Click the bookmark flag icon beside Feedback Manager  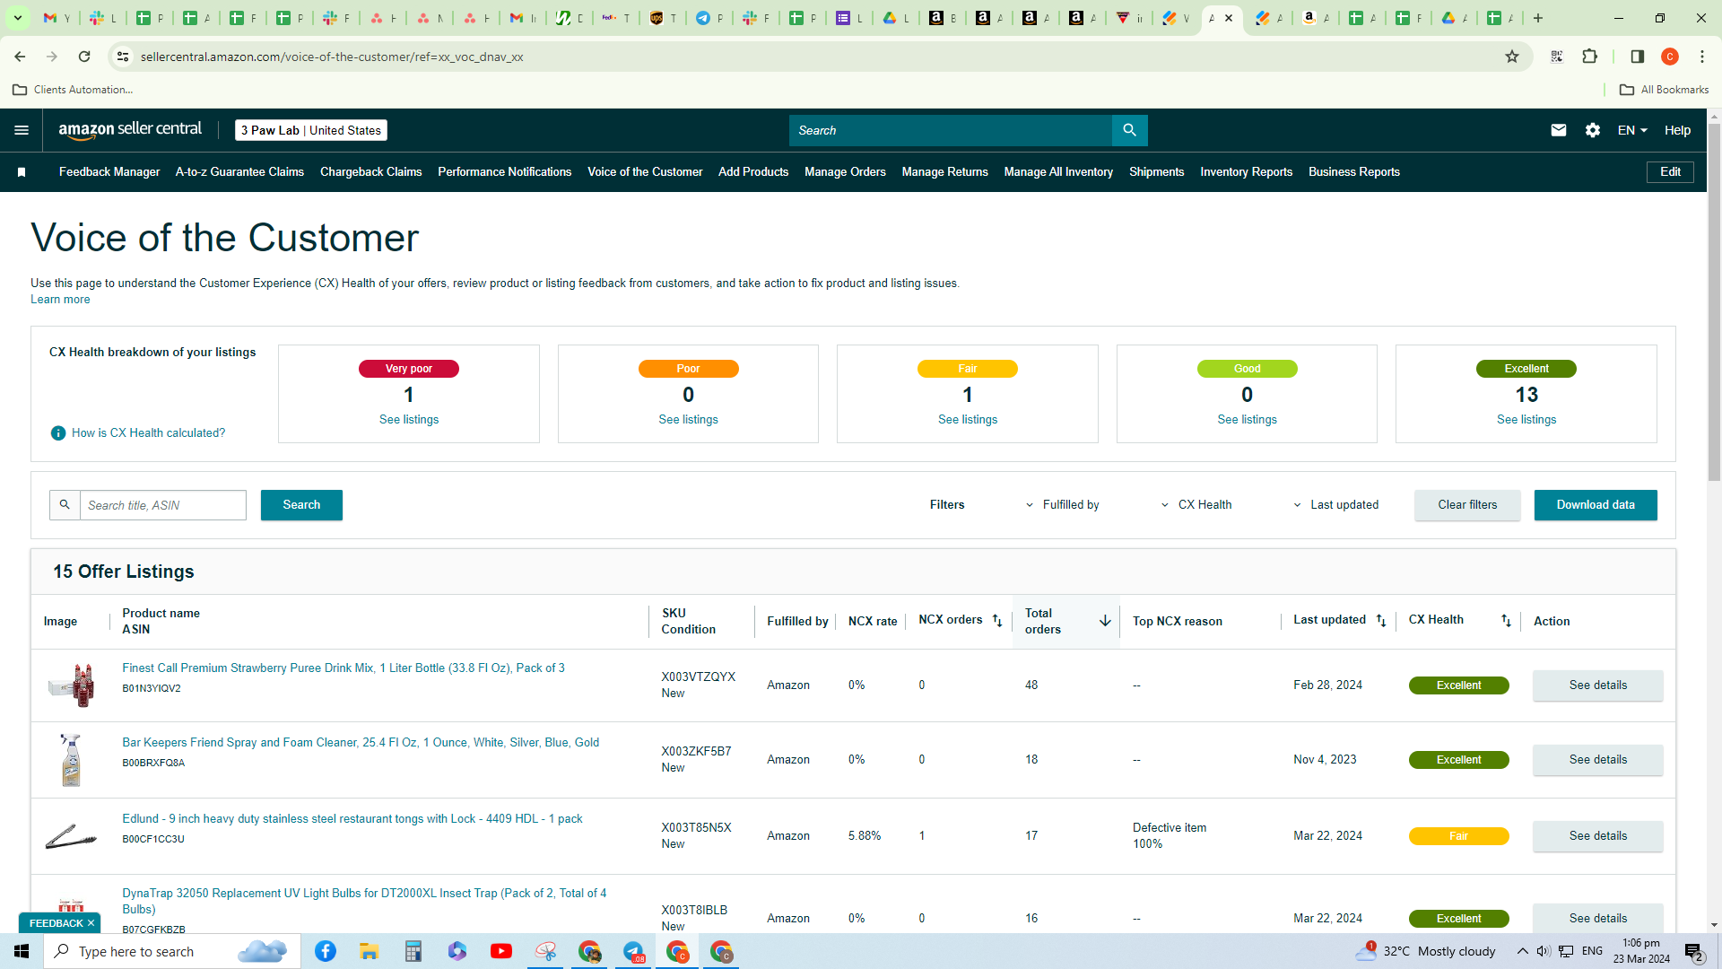(22, 172)
